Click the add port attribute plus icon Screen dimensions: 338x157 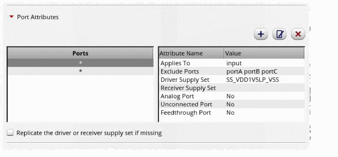tap(260, 34)
